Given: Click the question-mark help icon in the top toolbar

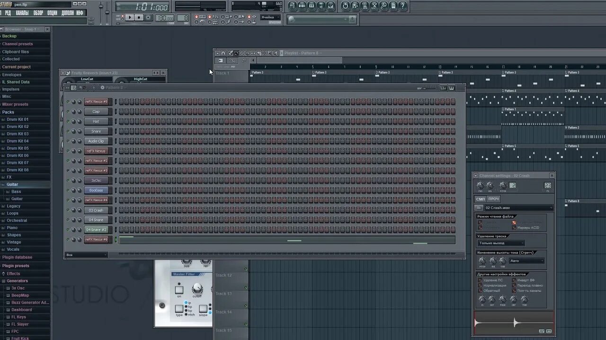Looking at the screenshot, I should pyautogui.click(x=402, y=6).
